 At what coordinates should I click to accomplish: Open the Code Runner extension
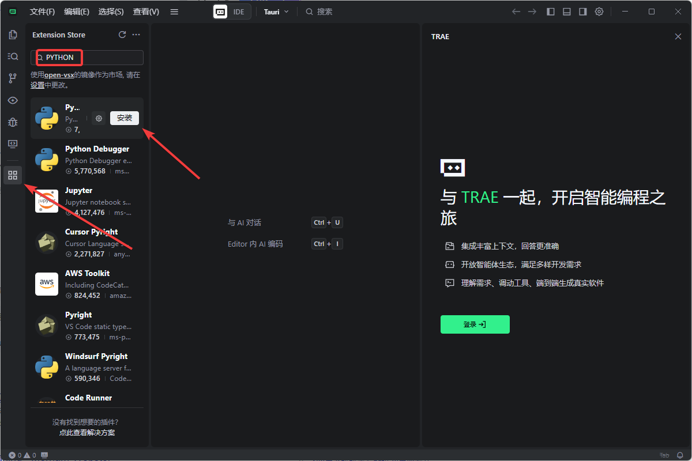point(87,398)
